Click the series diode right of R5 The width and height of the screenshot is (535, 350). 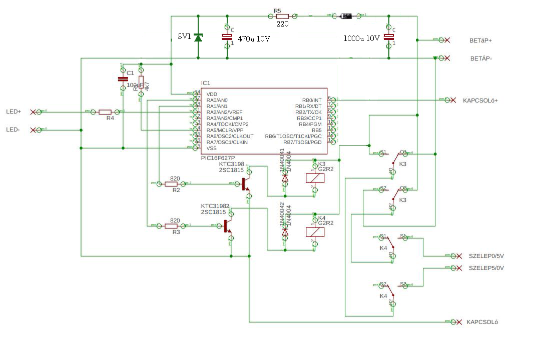(347, 15)
